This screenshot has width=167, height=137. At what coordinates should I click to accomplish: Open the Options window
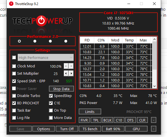(44, 129)
